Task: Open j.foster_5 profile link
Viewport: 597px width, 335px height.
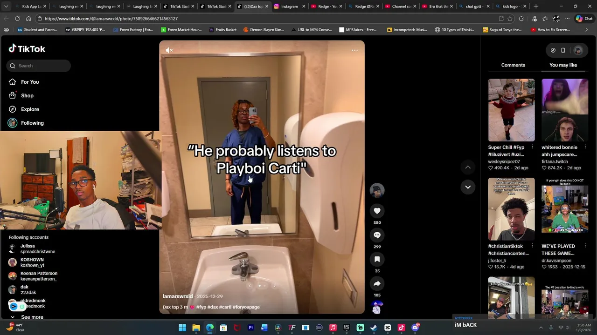Action: (x=497, y=261)
